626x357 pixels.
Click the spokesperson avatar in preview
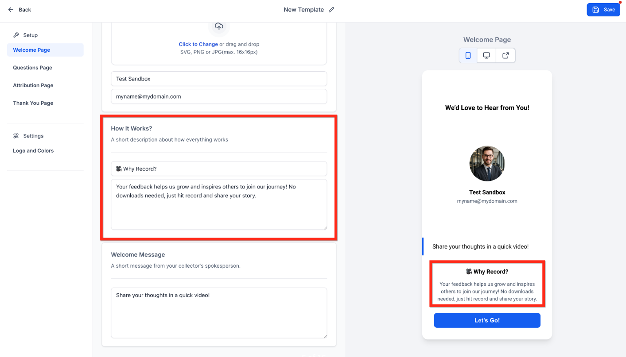[x=487, y=163]
